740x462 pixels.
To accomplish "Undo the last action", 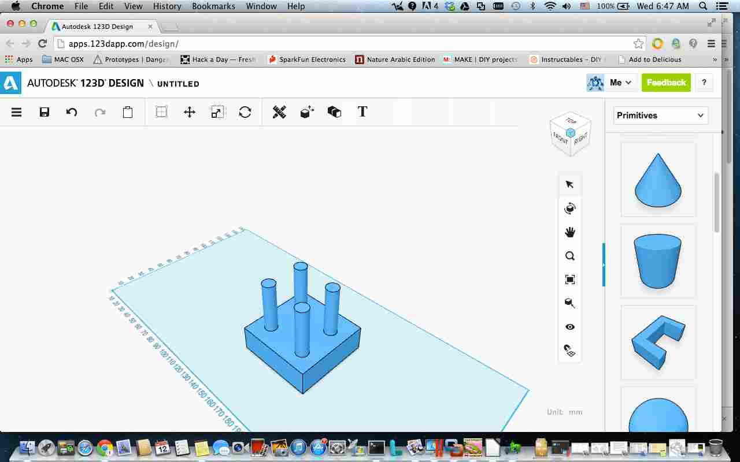I will (72, 112).
